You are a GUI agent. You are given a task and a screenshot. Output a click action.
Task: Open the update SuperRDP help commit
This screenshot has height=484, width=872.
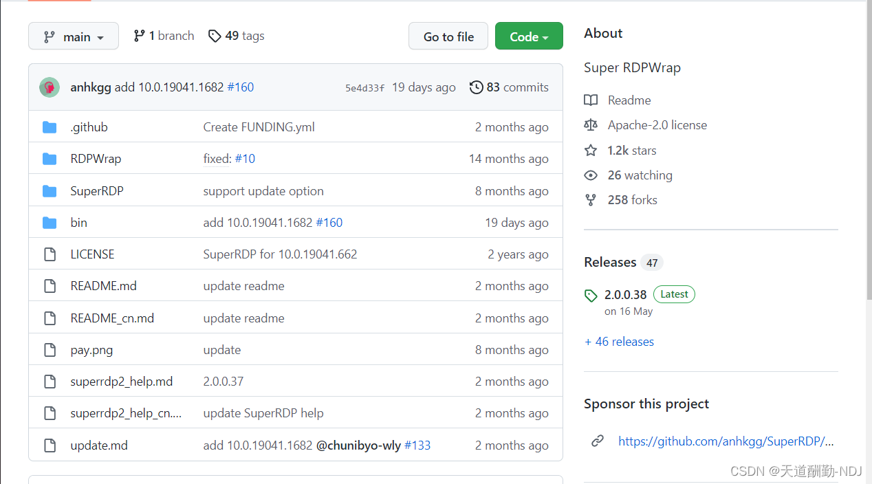coord(263,413)
